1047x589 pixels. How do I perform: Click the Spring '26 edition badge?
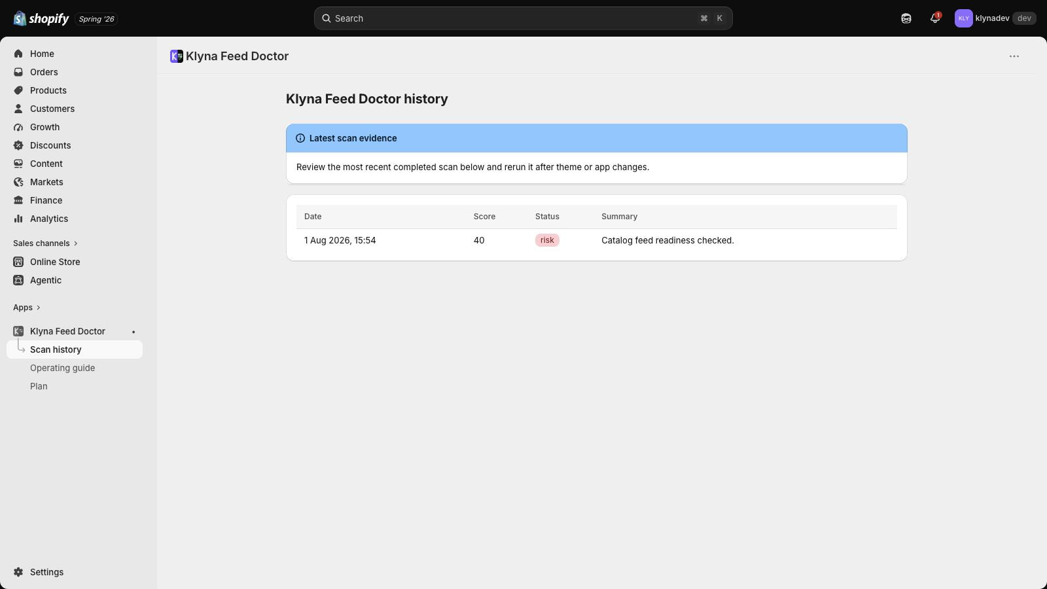[x=96, y=19]
